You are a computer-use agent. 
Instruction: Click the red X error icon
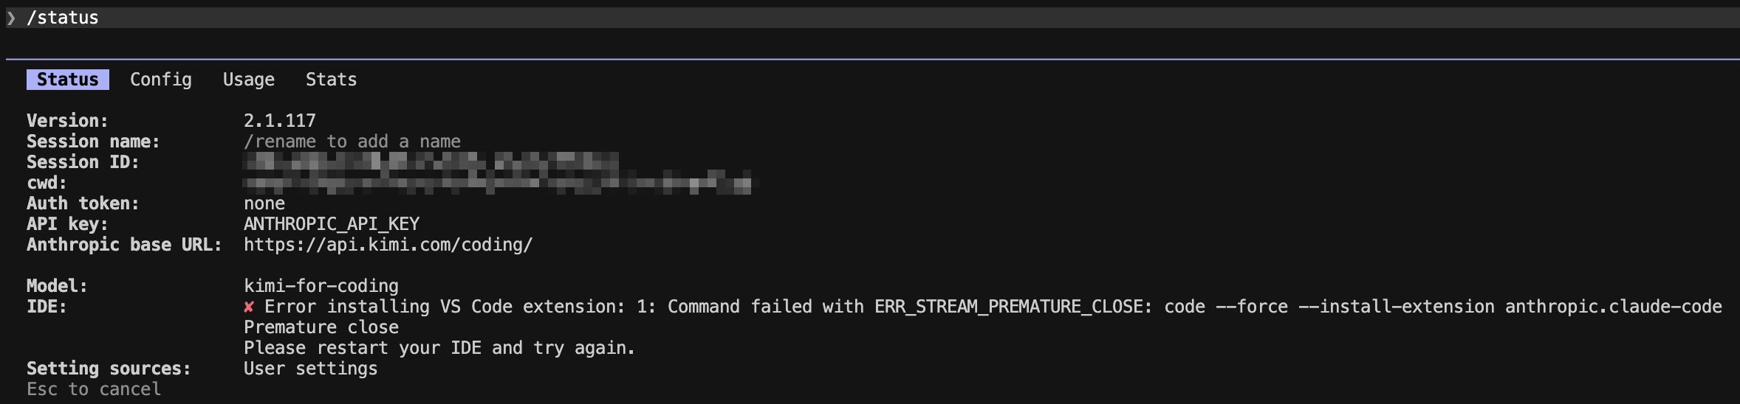pos(249,307)
